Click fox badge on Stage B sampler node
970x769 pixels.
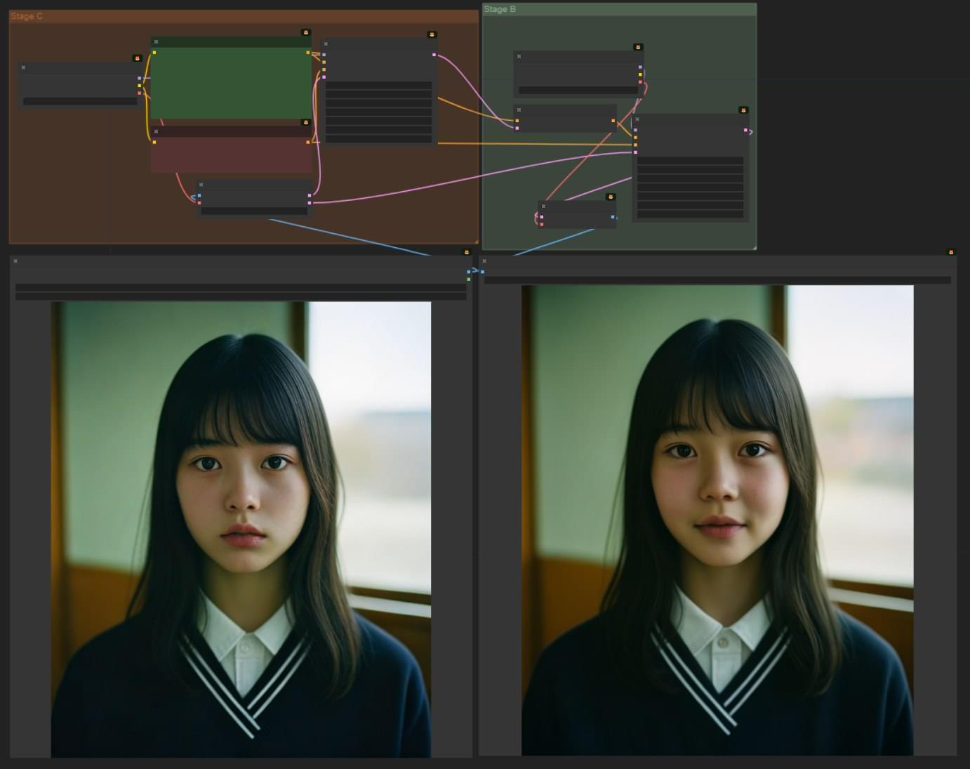[x=744, y=110]
